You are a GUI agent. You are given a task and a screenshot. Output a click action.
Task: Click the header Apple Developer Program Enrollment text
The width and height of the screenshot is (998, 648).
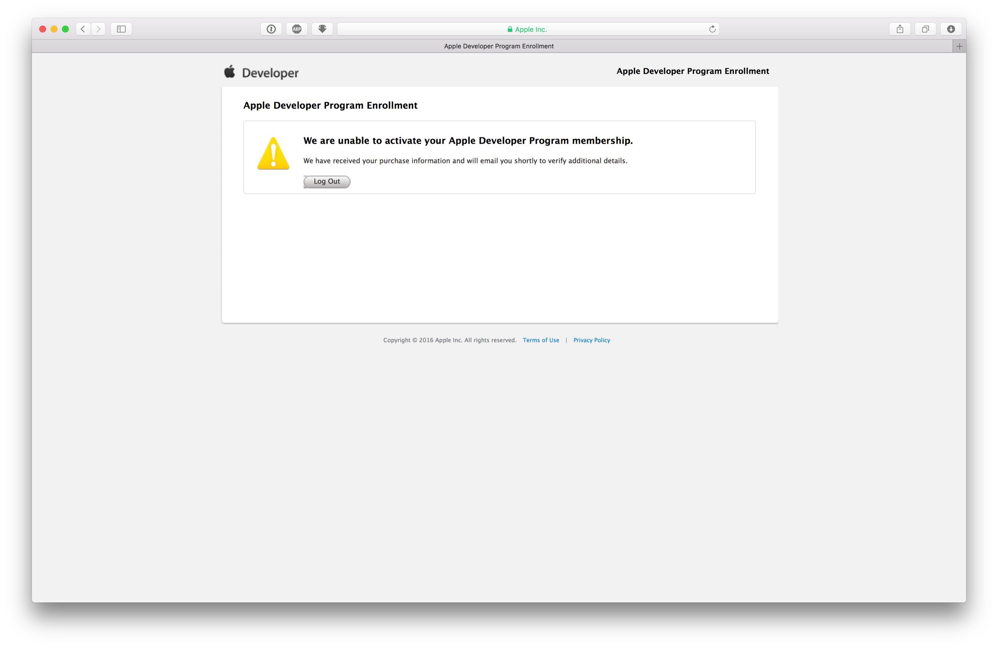692,71
